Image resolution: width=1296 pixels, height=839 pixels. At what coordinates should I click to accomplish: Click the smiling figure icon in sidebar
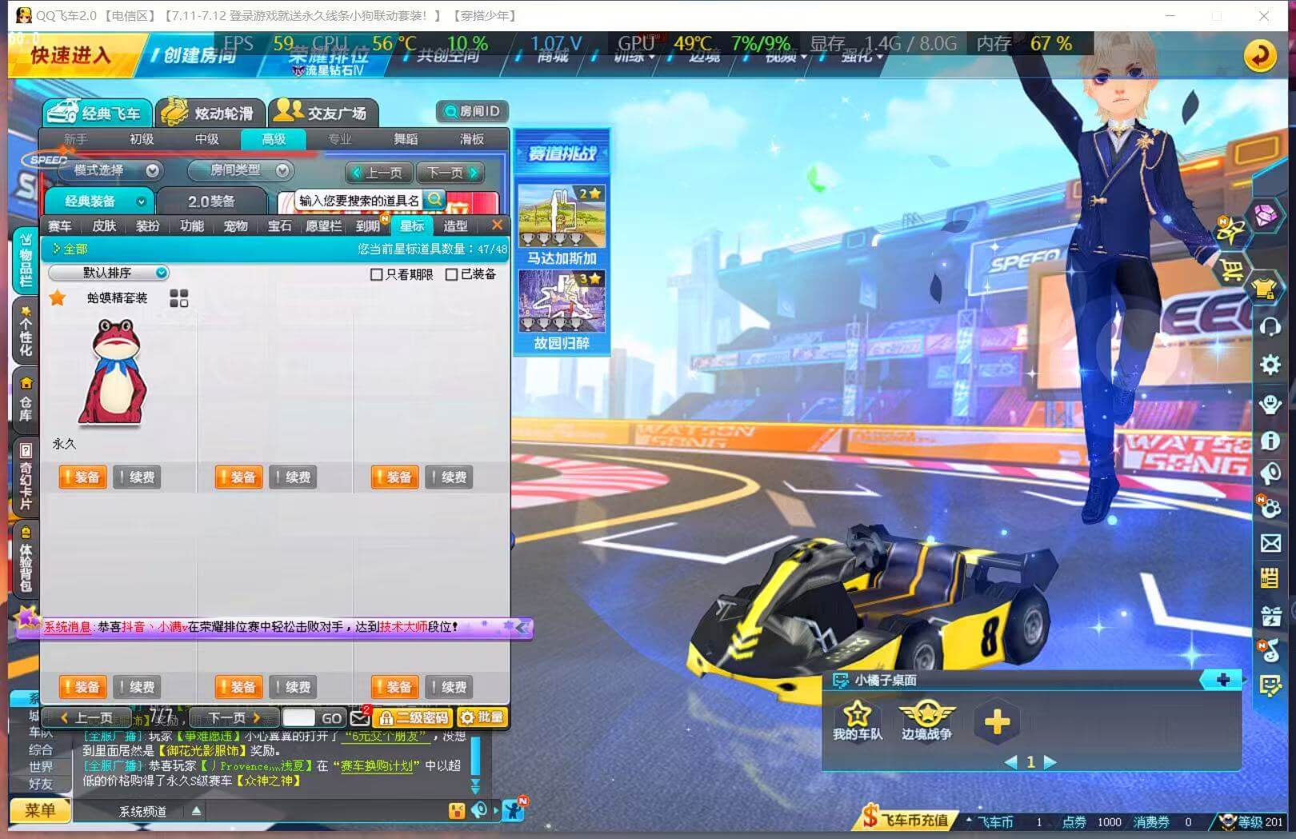coord(1270,404)
